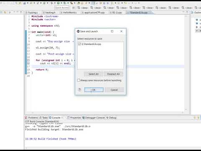The height and width of the screenshot is (151, 201).
Task: Open the Outline view tab
Action: point(196,13)
